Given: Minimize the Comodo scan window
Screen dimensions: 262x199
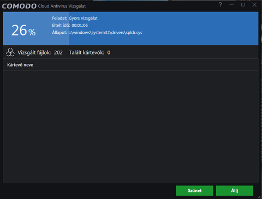Looking at the screenshot, I should pyautogui.click(x=231, y=5).
